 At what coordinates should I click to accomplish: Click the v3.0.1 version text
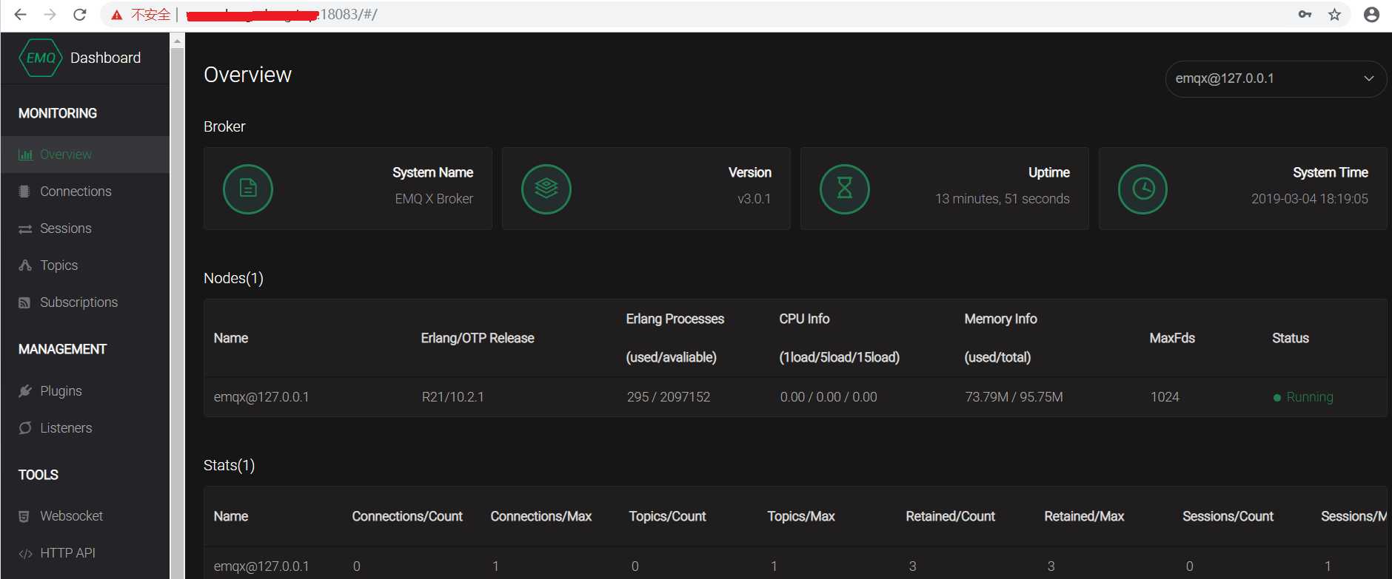[754, 199]
